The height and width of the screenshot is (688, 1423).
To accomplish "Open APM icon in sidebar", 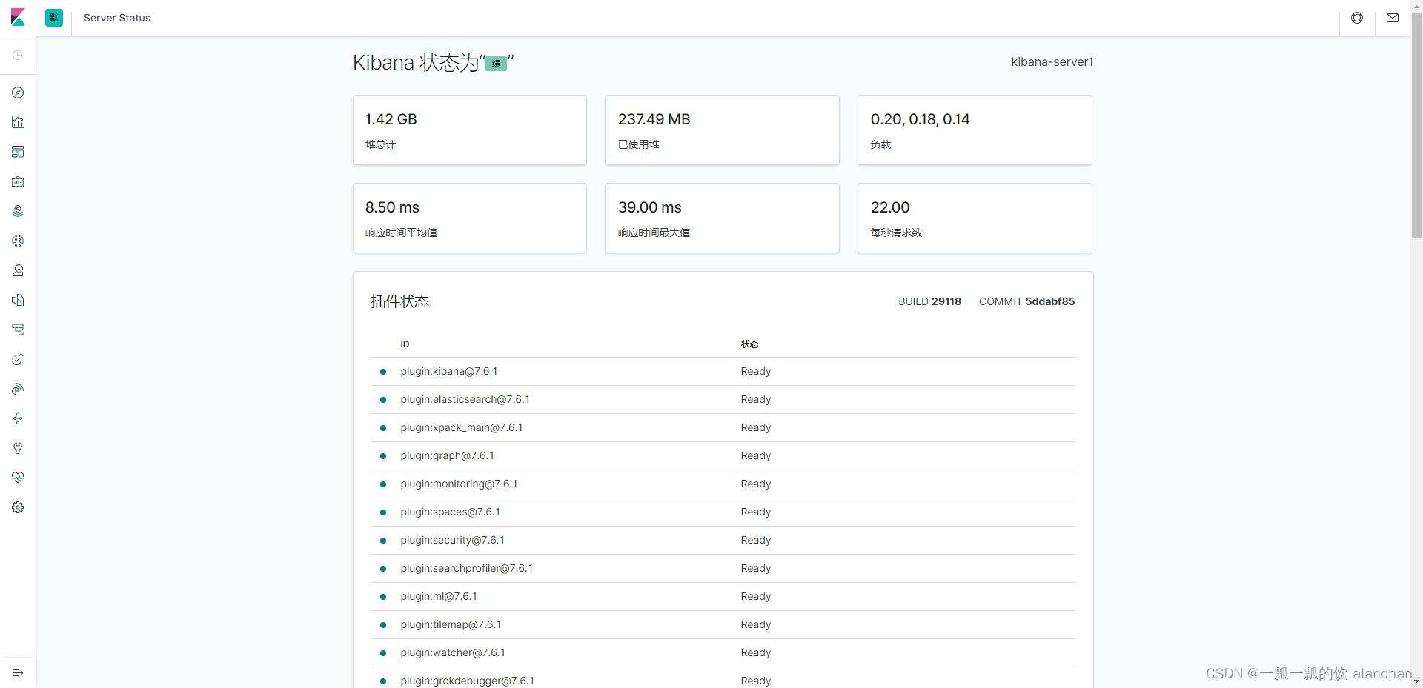I will point(18,330).
